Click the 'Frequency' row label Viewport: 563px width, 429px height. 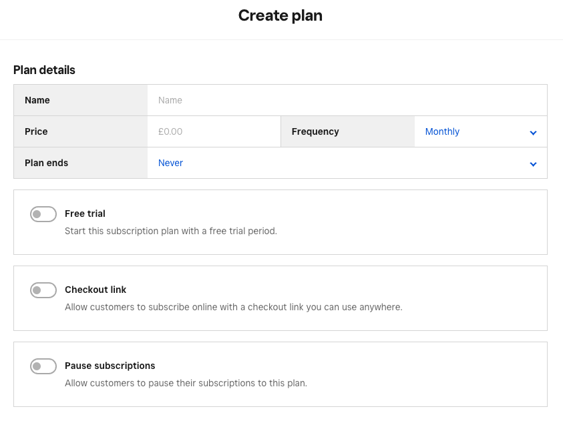coord(315,131)
